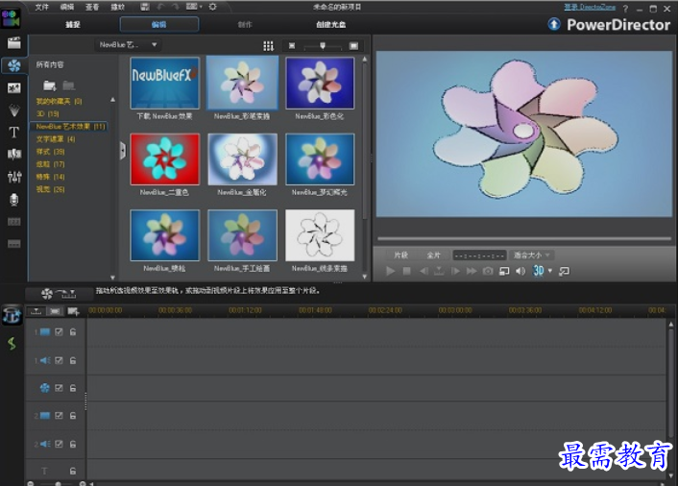Screen dimensions: 678x486
Task: Open the Particle Room icon
Action: pos(13,110)
